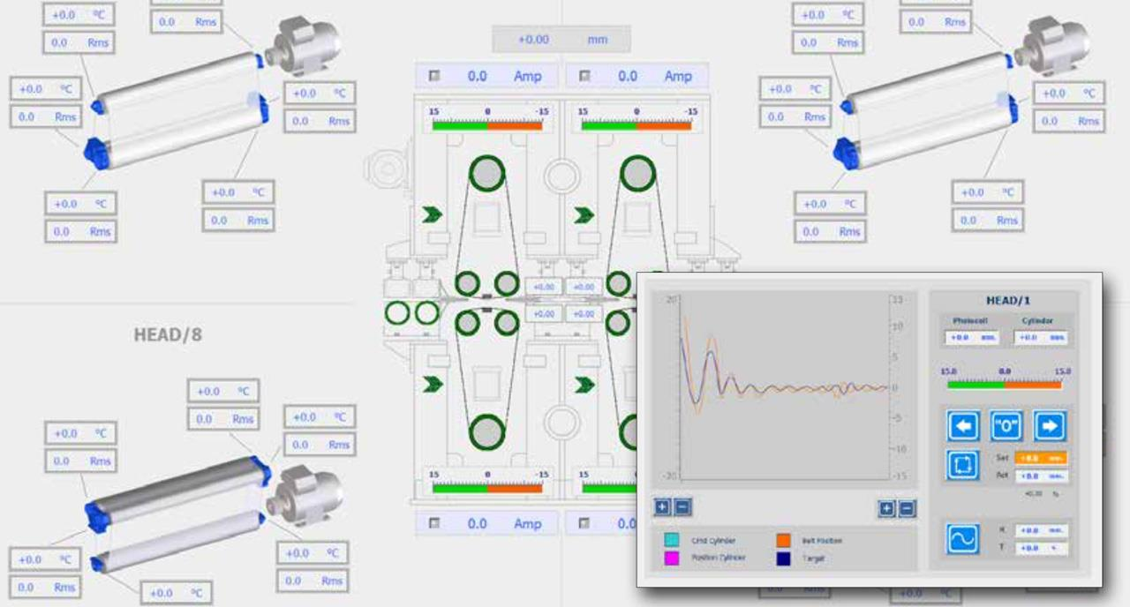Screen dimensions: 1130x607
Task: Click the cyan Cmd Cylinder legend swatch
Action: click(673, 541)
